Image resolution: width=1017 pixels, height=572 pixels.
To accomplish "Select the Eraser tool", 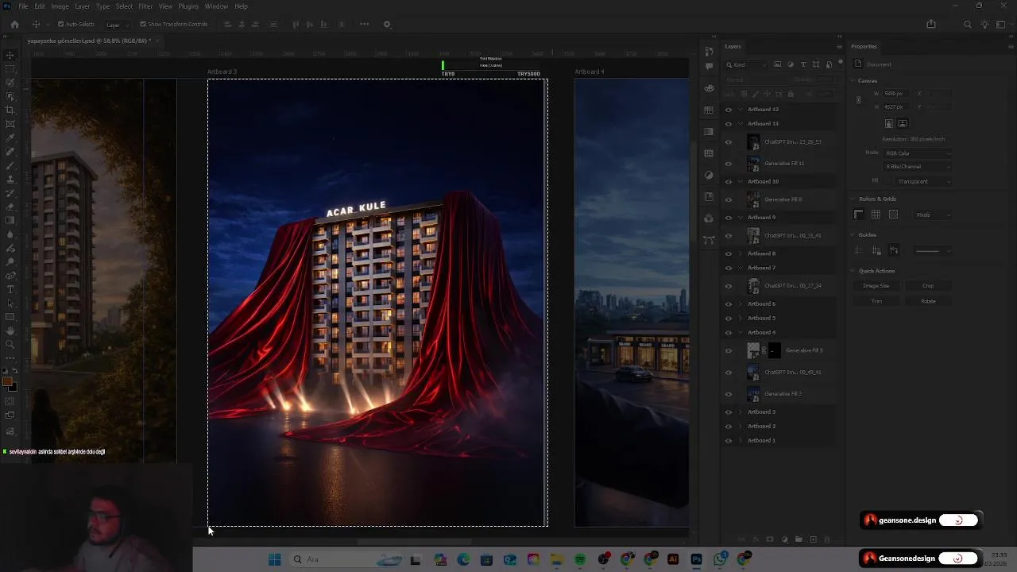I will coord(10,207).
